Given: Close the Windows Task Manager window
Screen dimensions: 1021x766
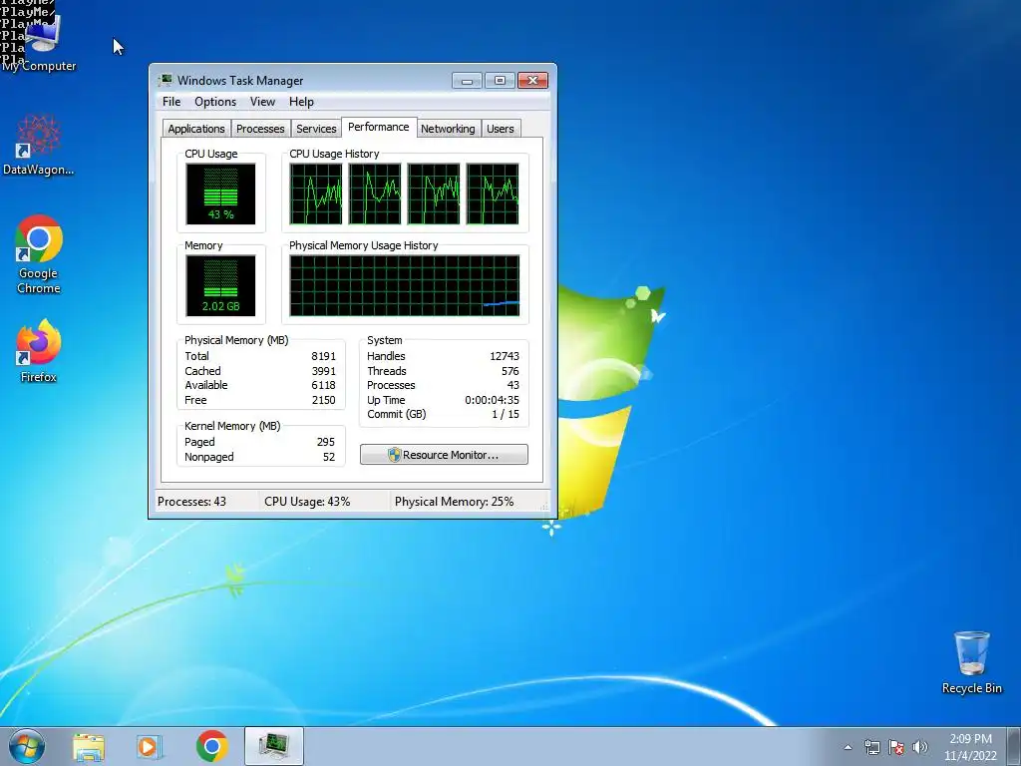Looking at the screenshot, I should click(x=532, y=81).
